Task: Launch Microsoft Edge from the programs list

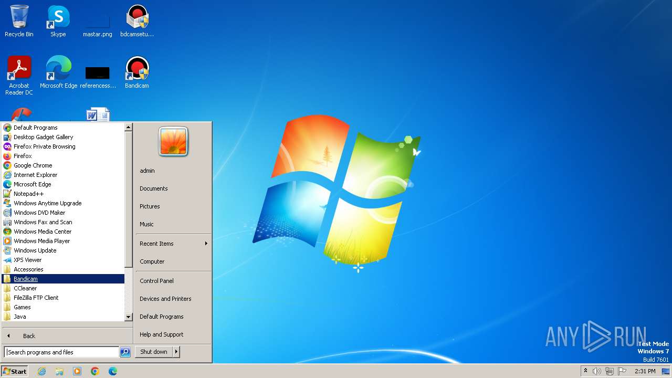Action: (63, 184)
